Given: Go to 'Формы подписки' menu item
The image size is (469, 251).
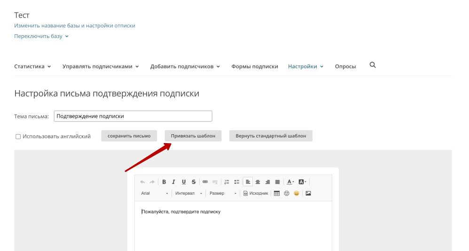Looking at the screenshot, I should point(255,67).
